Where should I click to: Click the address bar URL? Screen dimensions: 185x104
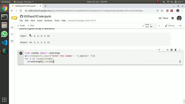point(86,11)
